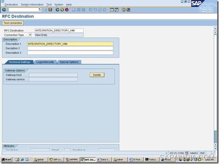Expand status bar with small triangle
The image size is (219, 164).
point(167,153)
